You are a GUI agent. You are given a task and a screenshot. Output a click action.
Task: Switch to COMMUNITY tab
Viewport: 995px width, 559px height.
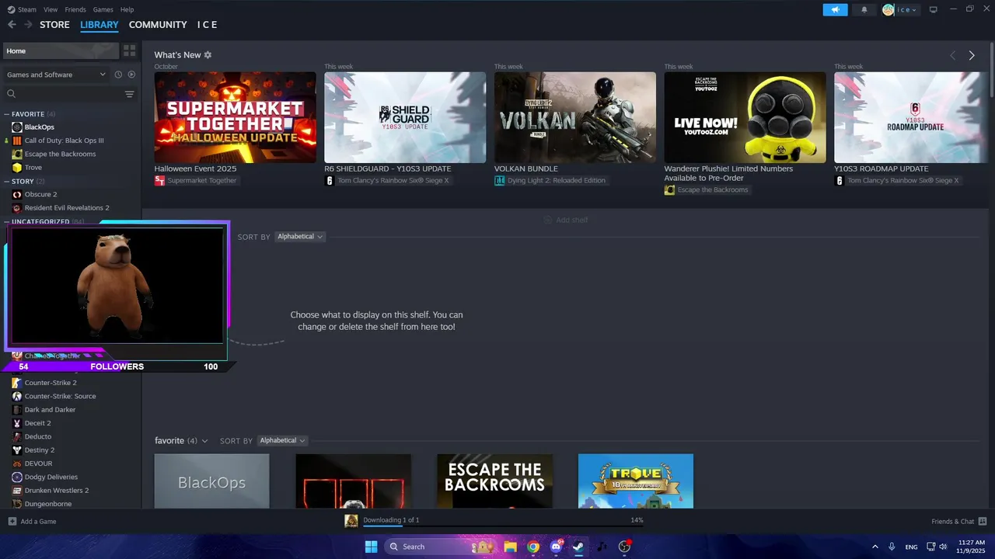(158, 25)
